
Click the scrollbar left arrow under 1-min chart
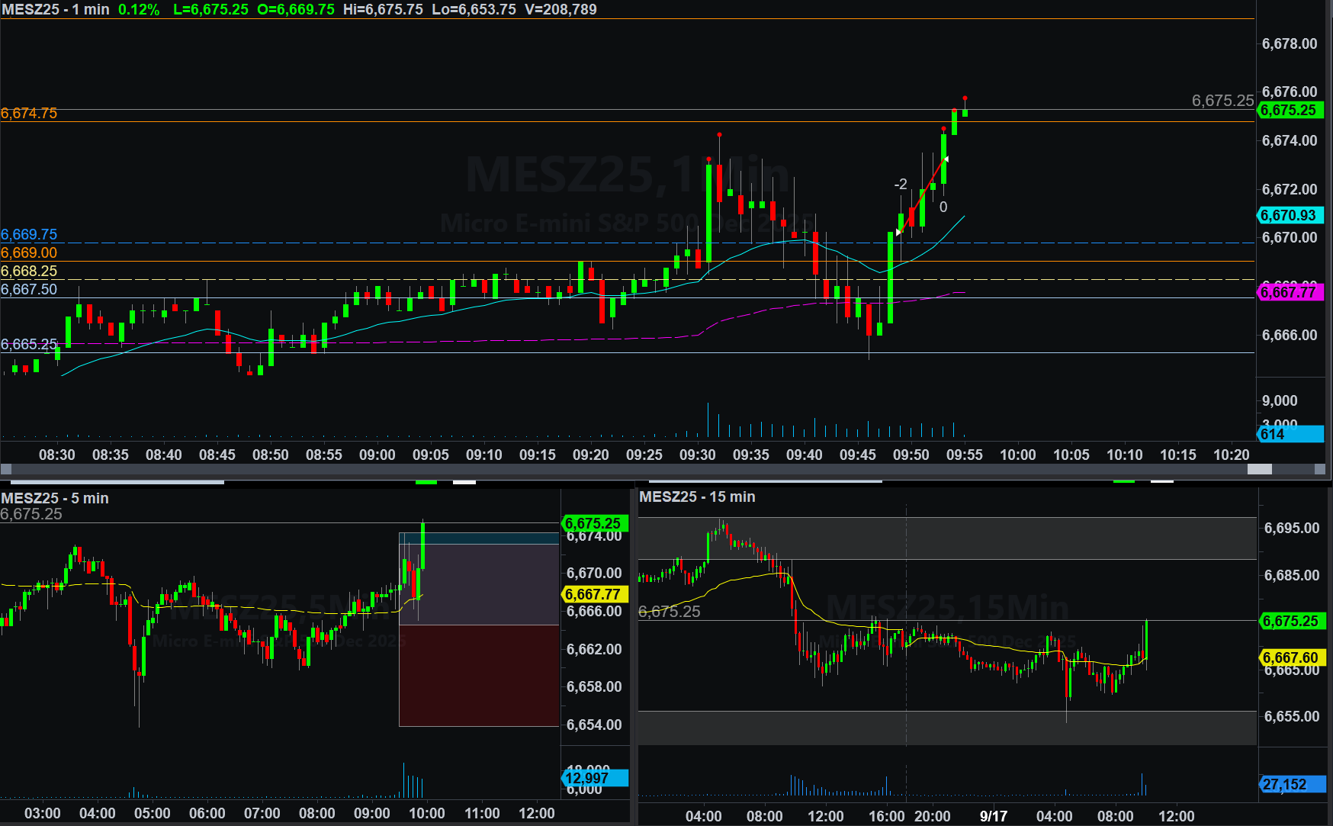coord(6,469)
